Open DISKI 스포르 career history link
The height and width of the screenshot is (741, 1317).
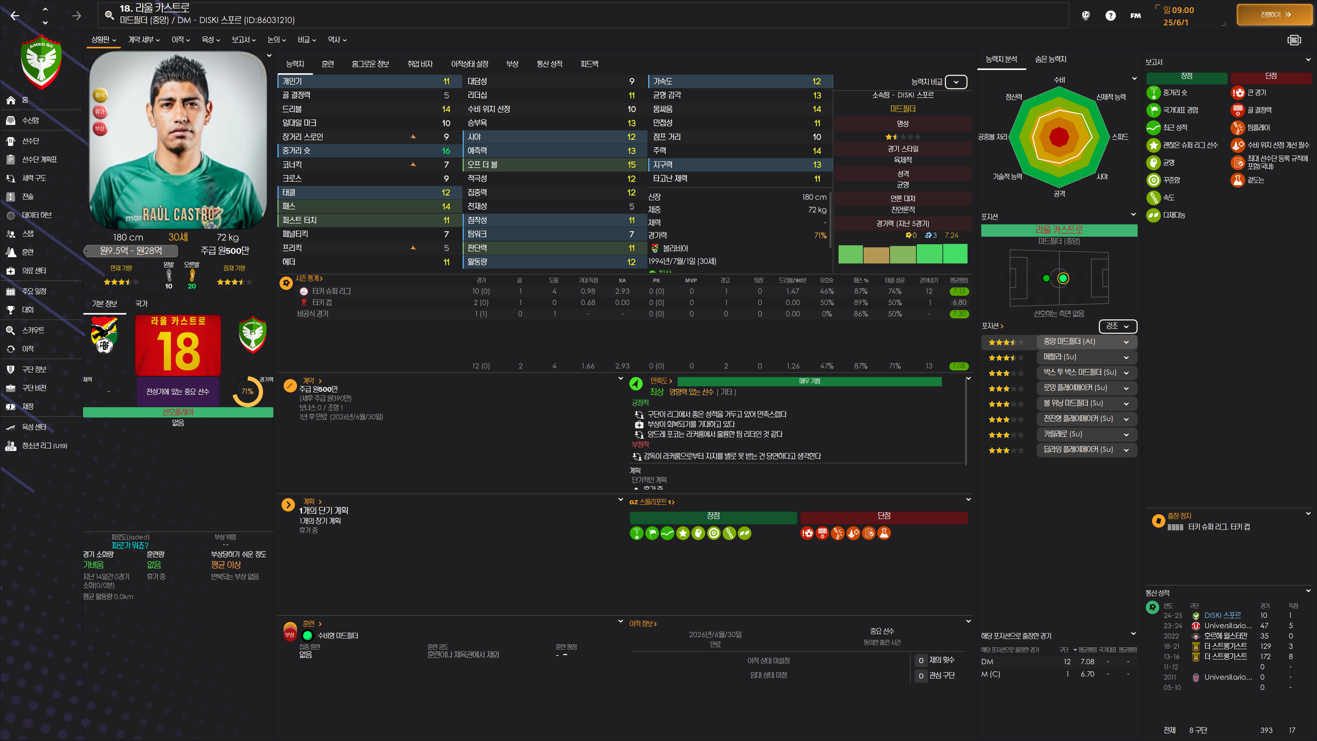point(1222,615)
